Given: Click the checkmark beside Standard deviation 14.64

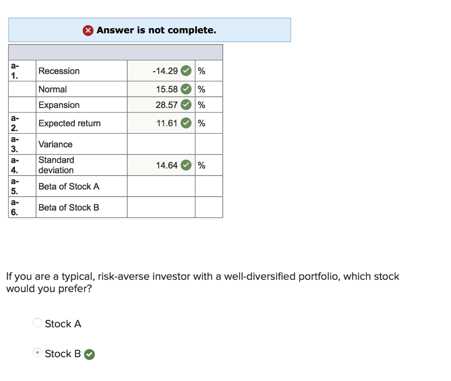Looking at the screenshot, I should click(x=185, y=165).
